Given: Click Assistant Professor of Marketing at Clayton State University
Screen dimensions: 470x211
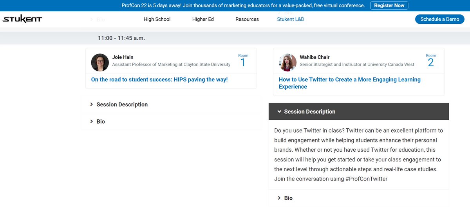Looking at the screenshot, I should point(171,65).
